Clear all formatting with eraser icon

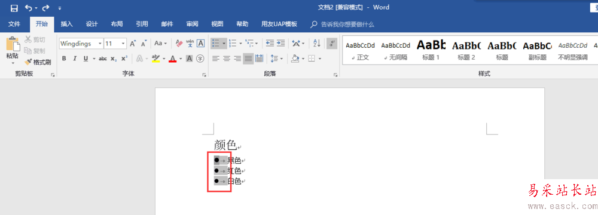point(179,44)
